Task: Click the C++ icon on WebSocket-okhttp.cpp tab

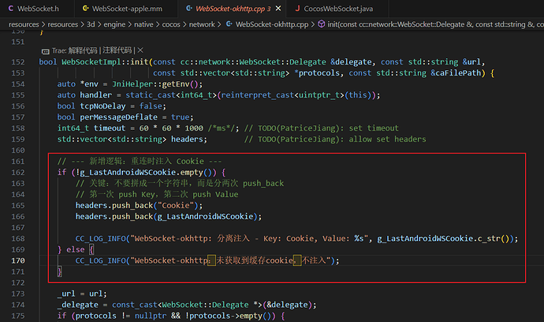Action: coord(189,9)
